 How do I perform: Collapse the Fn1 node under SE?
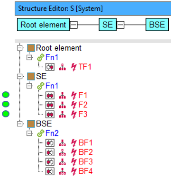tap(29, 86)
